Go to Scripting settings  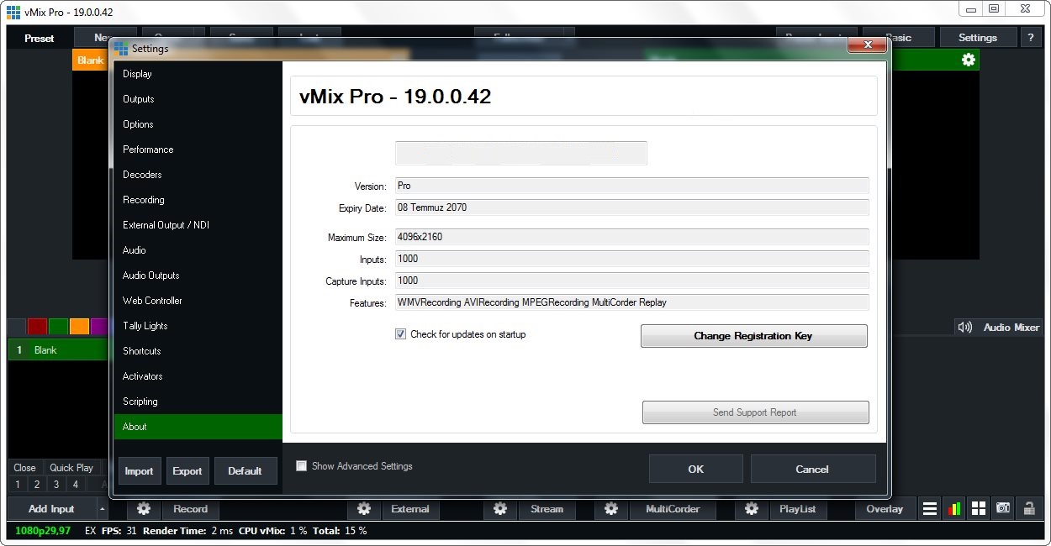(198, 402)
